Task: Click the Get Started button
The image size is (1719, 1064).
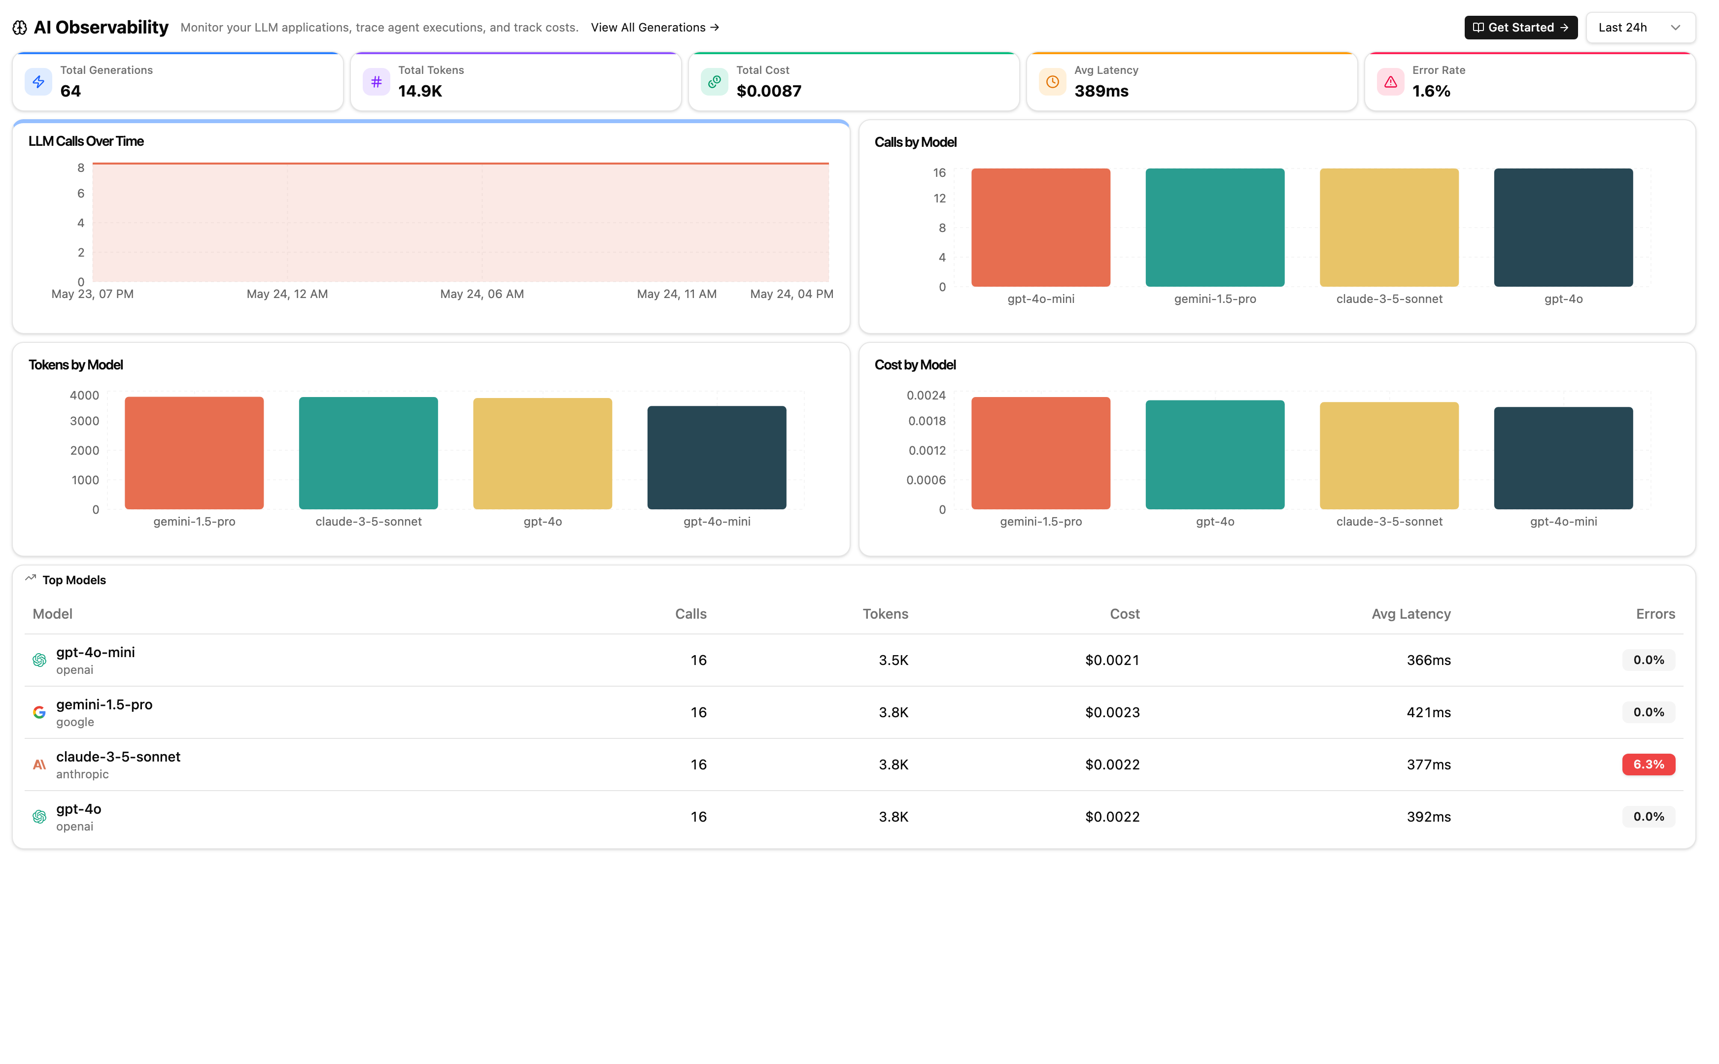Action: [1520, 28]
